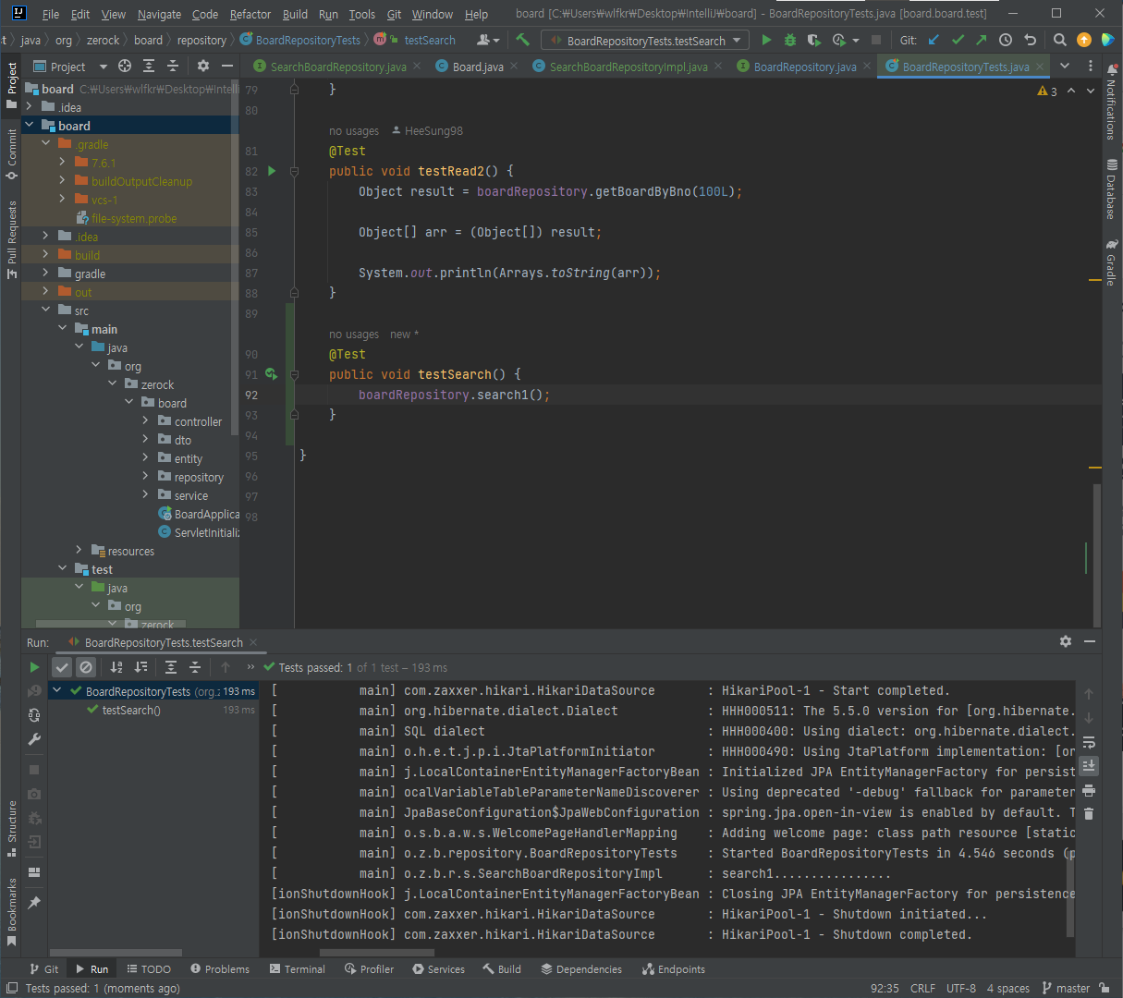Click the repository breadcrumb in navigation bar

pos(201,41)
